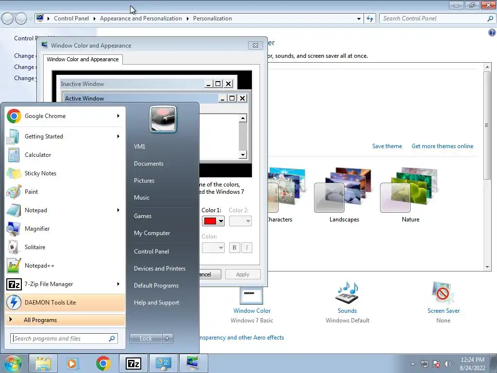
Task: Launch Notepad++ from the Start menu
Action: tap(65, 266)
